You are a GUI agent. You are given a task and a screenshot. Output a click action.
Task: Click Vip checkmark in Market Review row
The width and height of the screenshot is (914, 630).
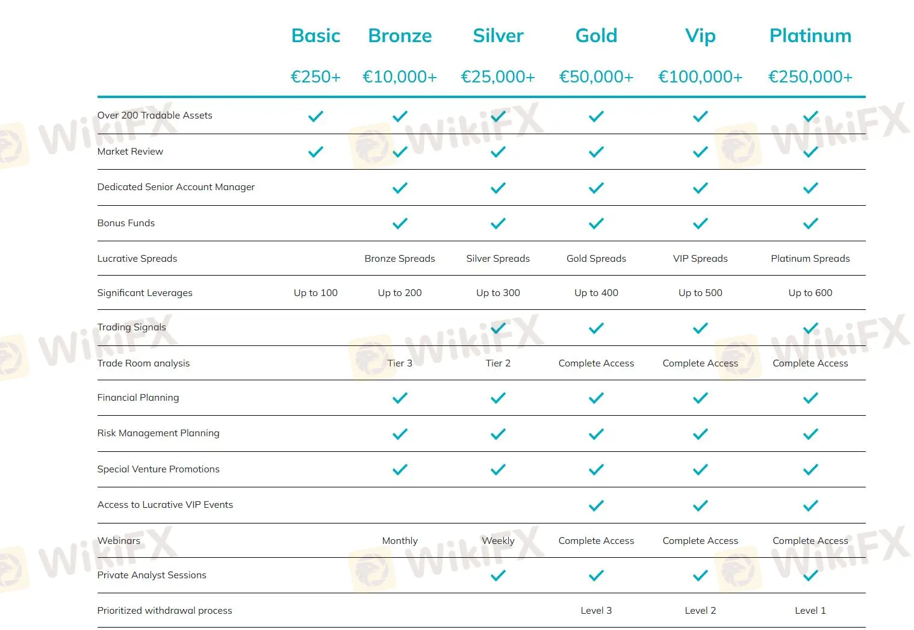coord(700,152)
